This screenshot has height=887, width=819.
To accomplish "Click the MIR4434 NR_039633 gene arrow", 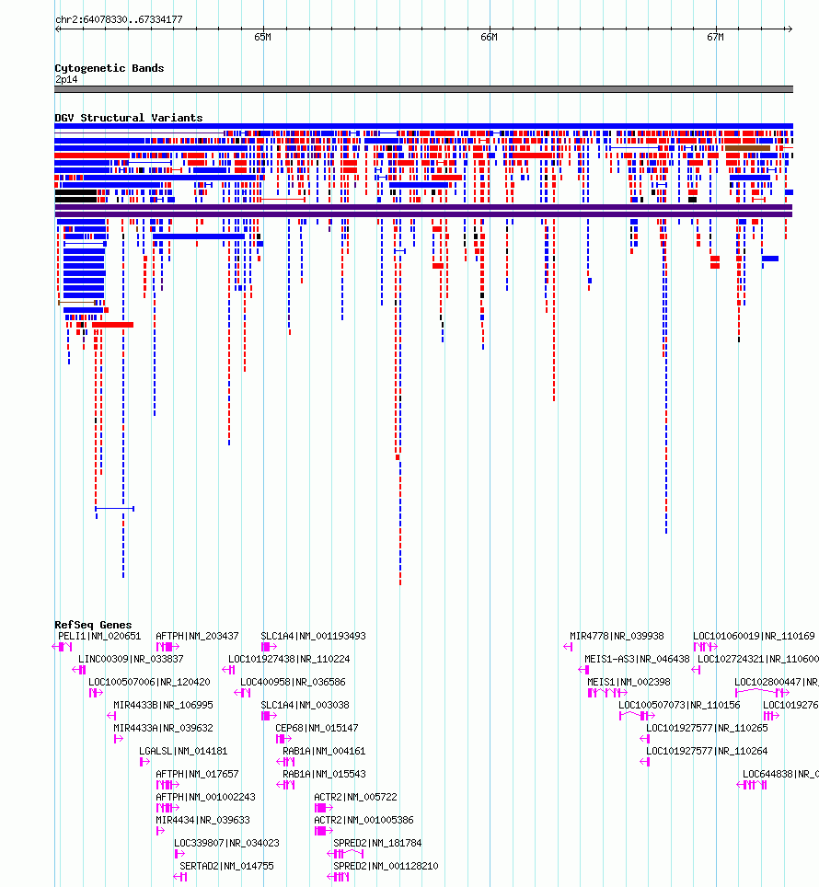I will point(160,831).
